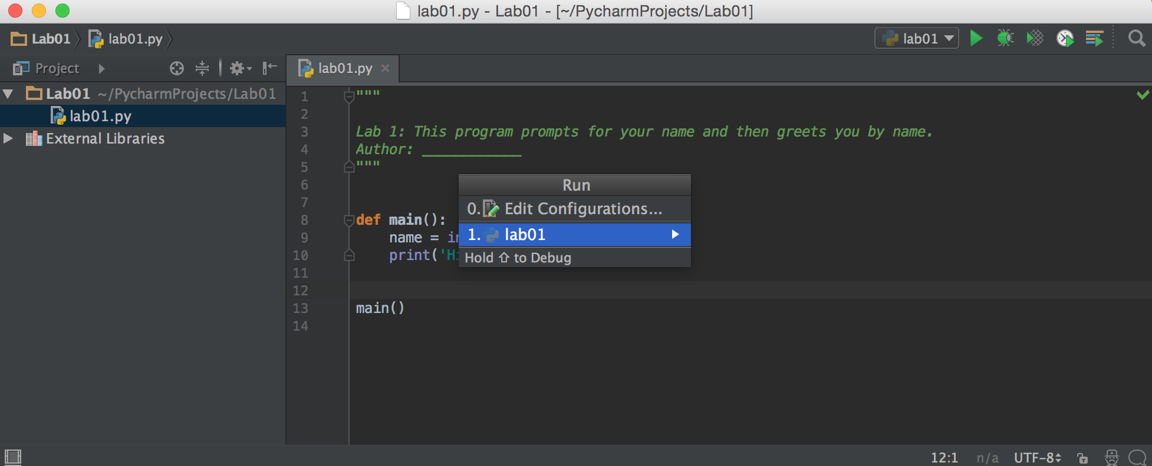This screenshot has width=1152, height=466.
Task: Click Hold to Debug hint in popup
Action: point(518,258)
